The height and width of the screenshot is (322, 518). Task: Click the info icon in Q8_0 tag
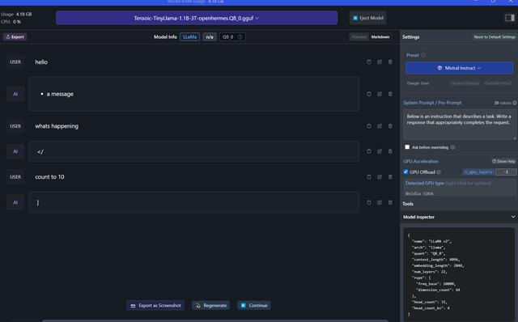240,37
